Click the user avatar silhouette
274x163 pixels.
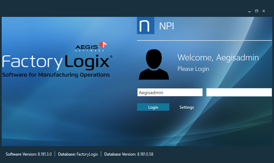click(x=154, y=64)
